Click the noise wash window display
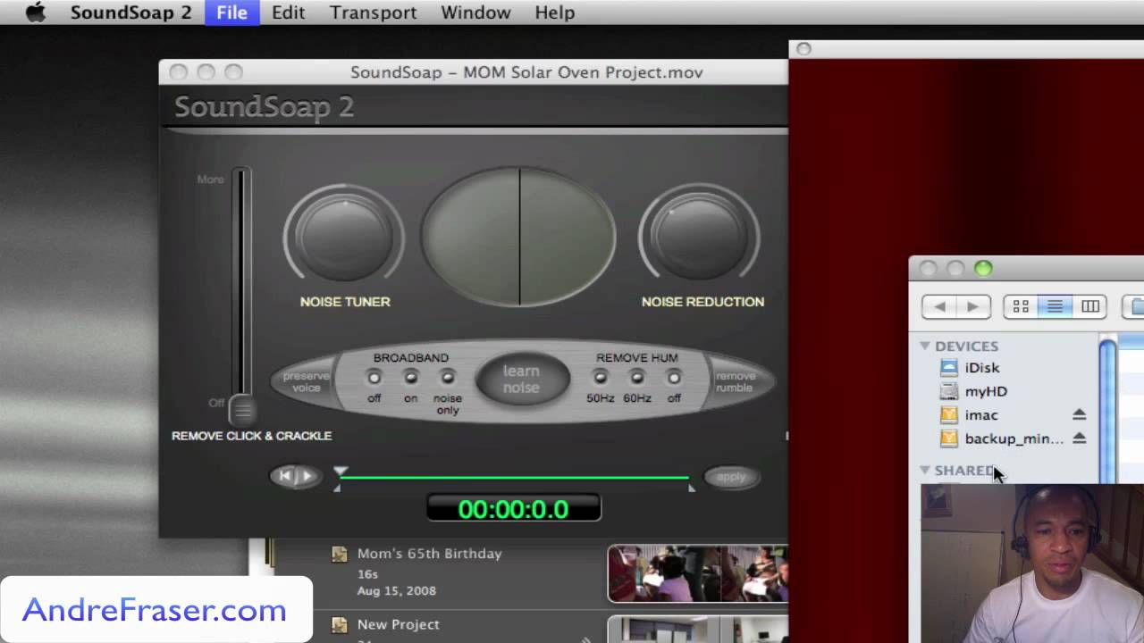This screenshot has height=643, width=1144. tap(519, 237)
